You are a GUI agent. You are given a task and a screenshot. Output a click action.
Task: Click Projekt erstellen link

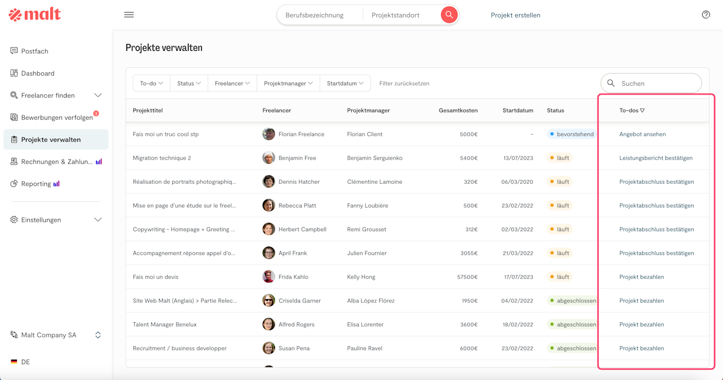click(515, 15)
